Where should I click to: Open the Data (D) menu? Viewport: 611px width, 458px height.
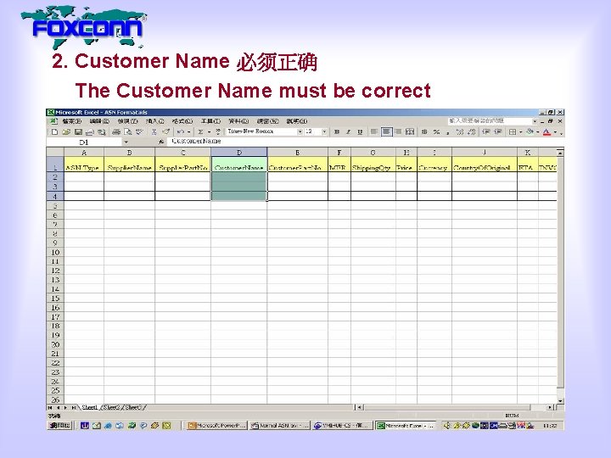[x=238, y=121]
